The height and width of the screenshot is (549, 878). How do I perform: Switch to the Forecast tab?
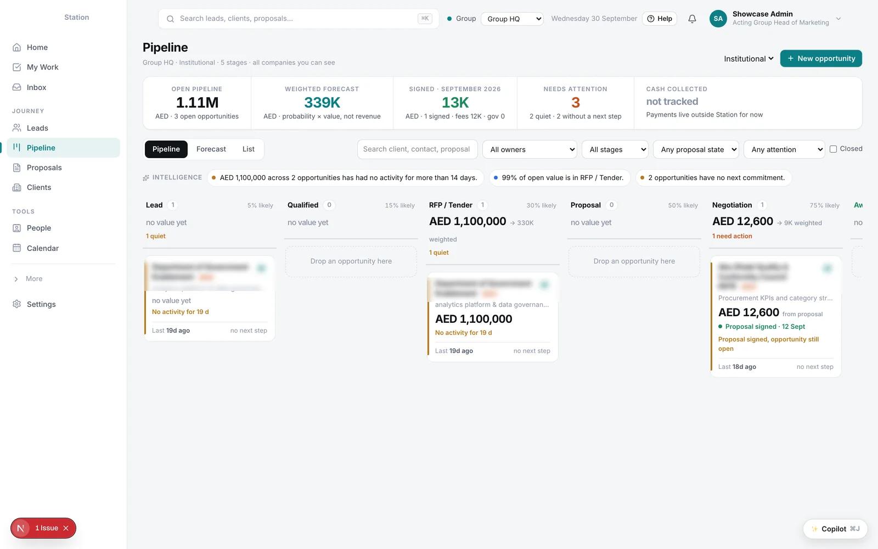pos(211,149)
